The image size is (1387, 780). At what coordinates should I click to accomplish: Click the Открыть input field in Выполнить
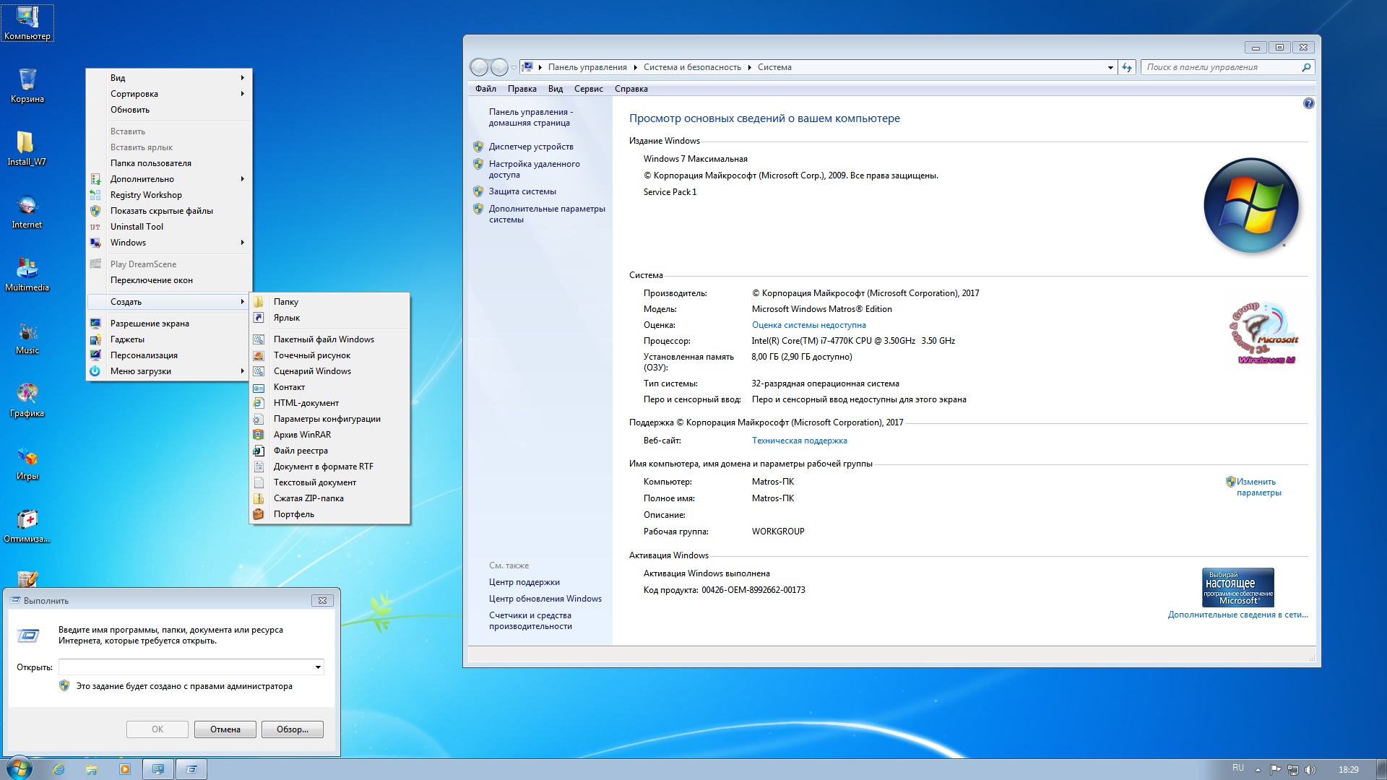[189, 667]
